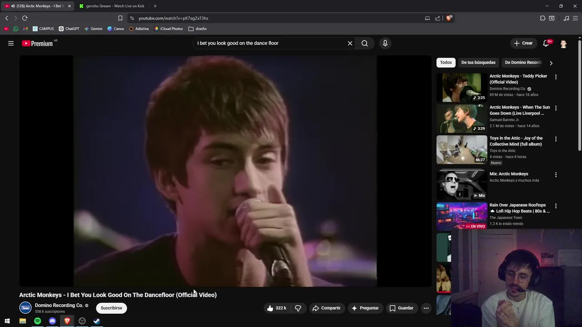
Task: Open Discord from the taskbar
Action: (x=52, y=321)
